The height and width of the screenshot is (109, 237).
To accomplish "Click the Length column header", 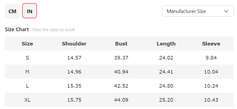I will pyautogui.click(x=166, y=44).
